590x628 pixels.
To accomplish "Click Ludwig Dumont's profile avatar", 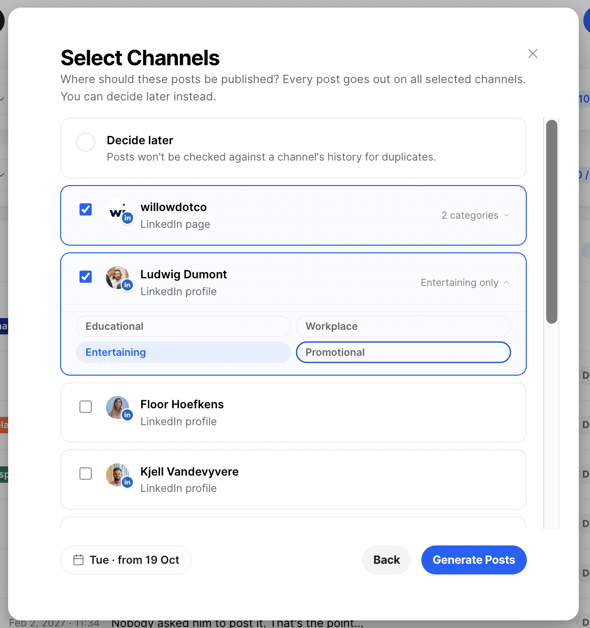I will click(118, 278).
